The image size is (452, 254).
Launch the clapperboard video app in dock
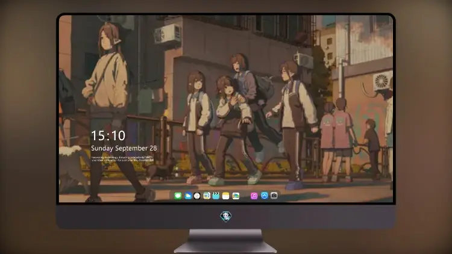216,196
